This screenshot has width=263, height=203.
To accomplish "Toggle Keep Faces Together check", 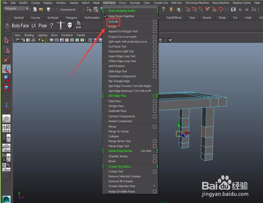I will click(106, 16).
